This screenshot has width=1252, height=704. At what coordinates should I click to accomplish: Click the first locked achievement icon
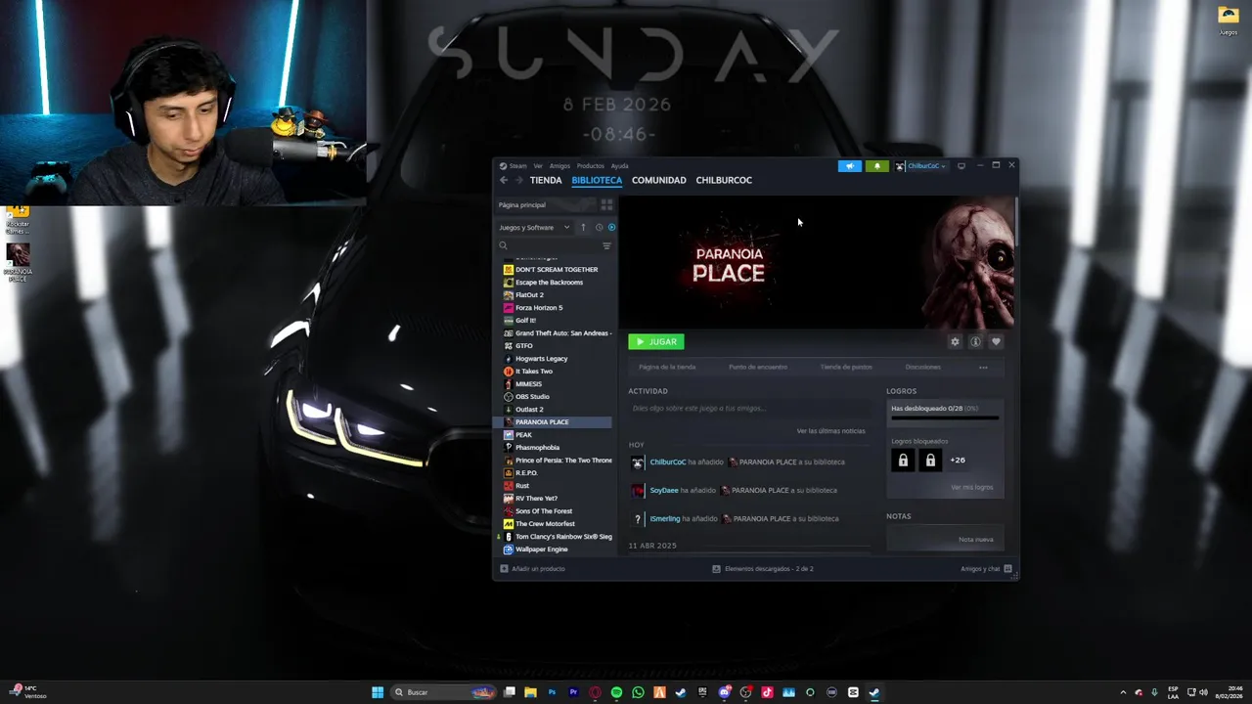click(x=903, y=461)
